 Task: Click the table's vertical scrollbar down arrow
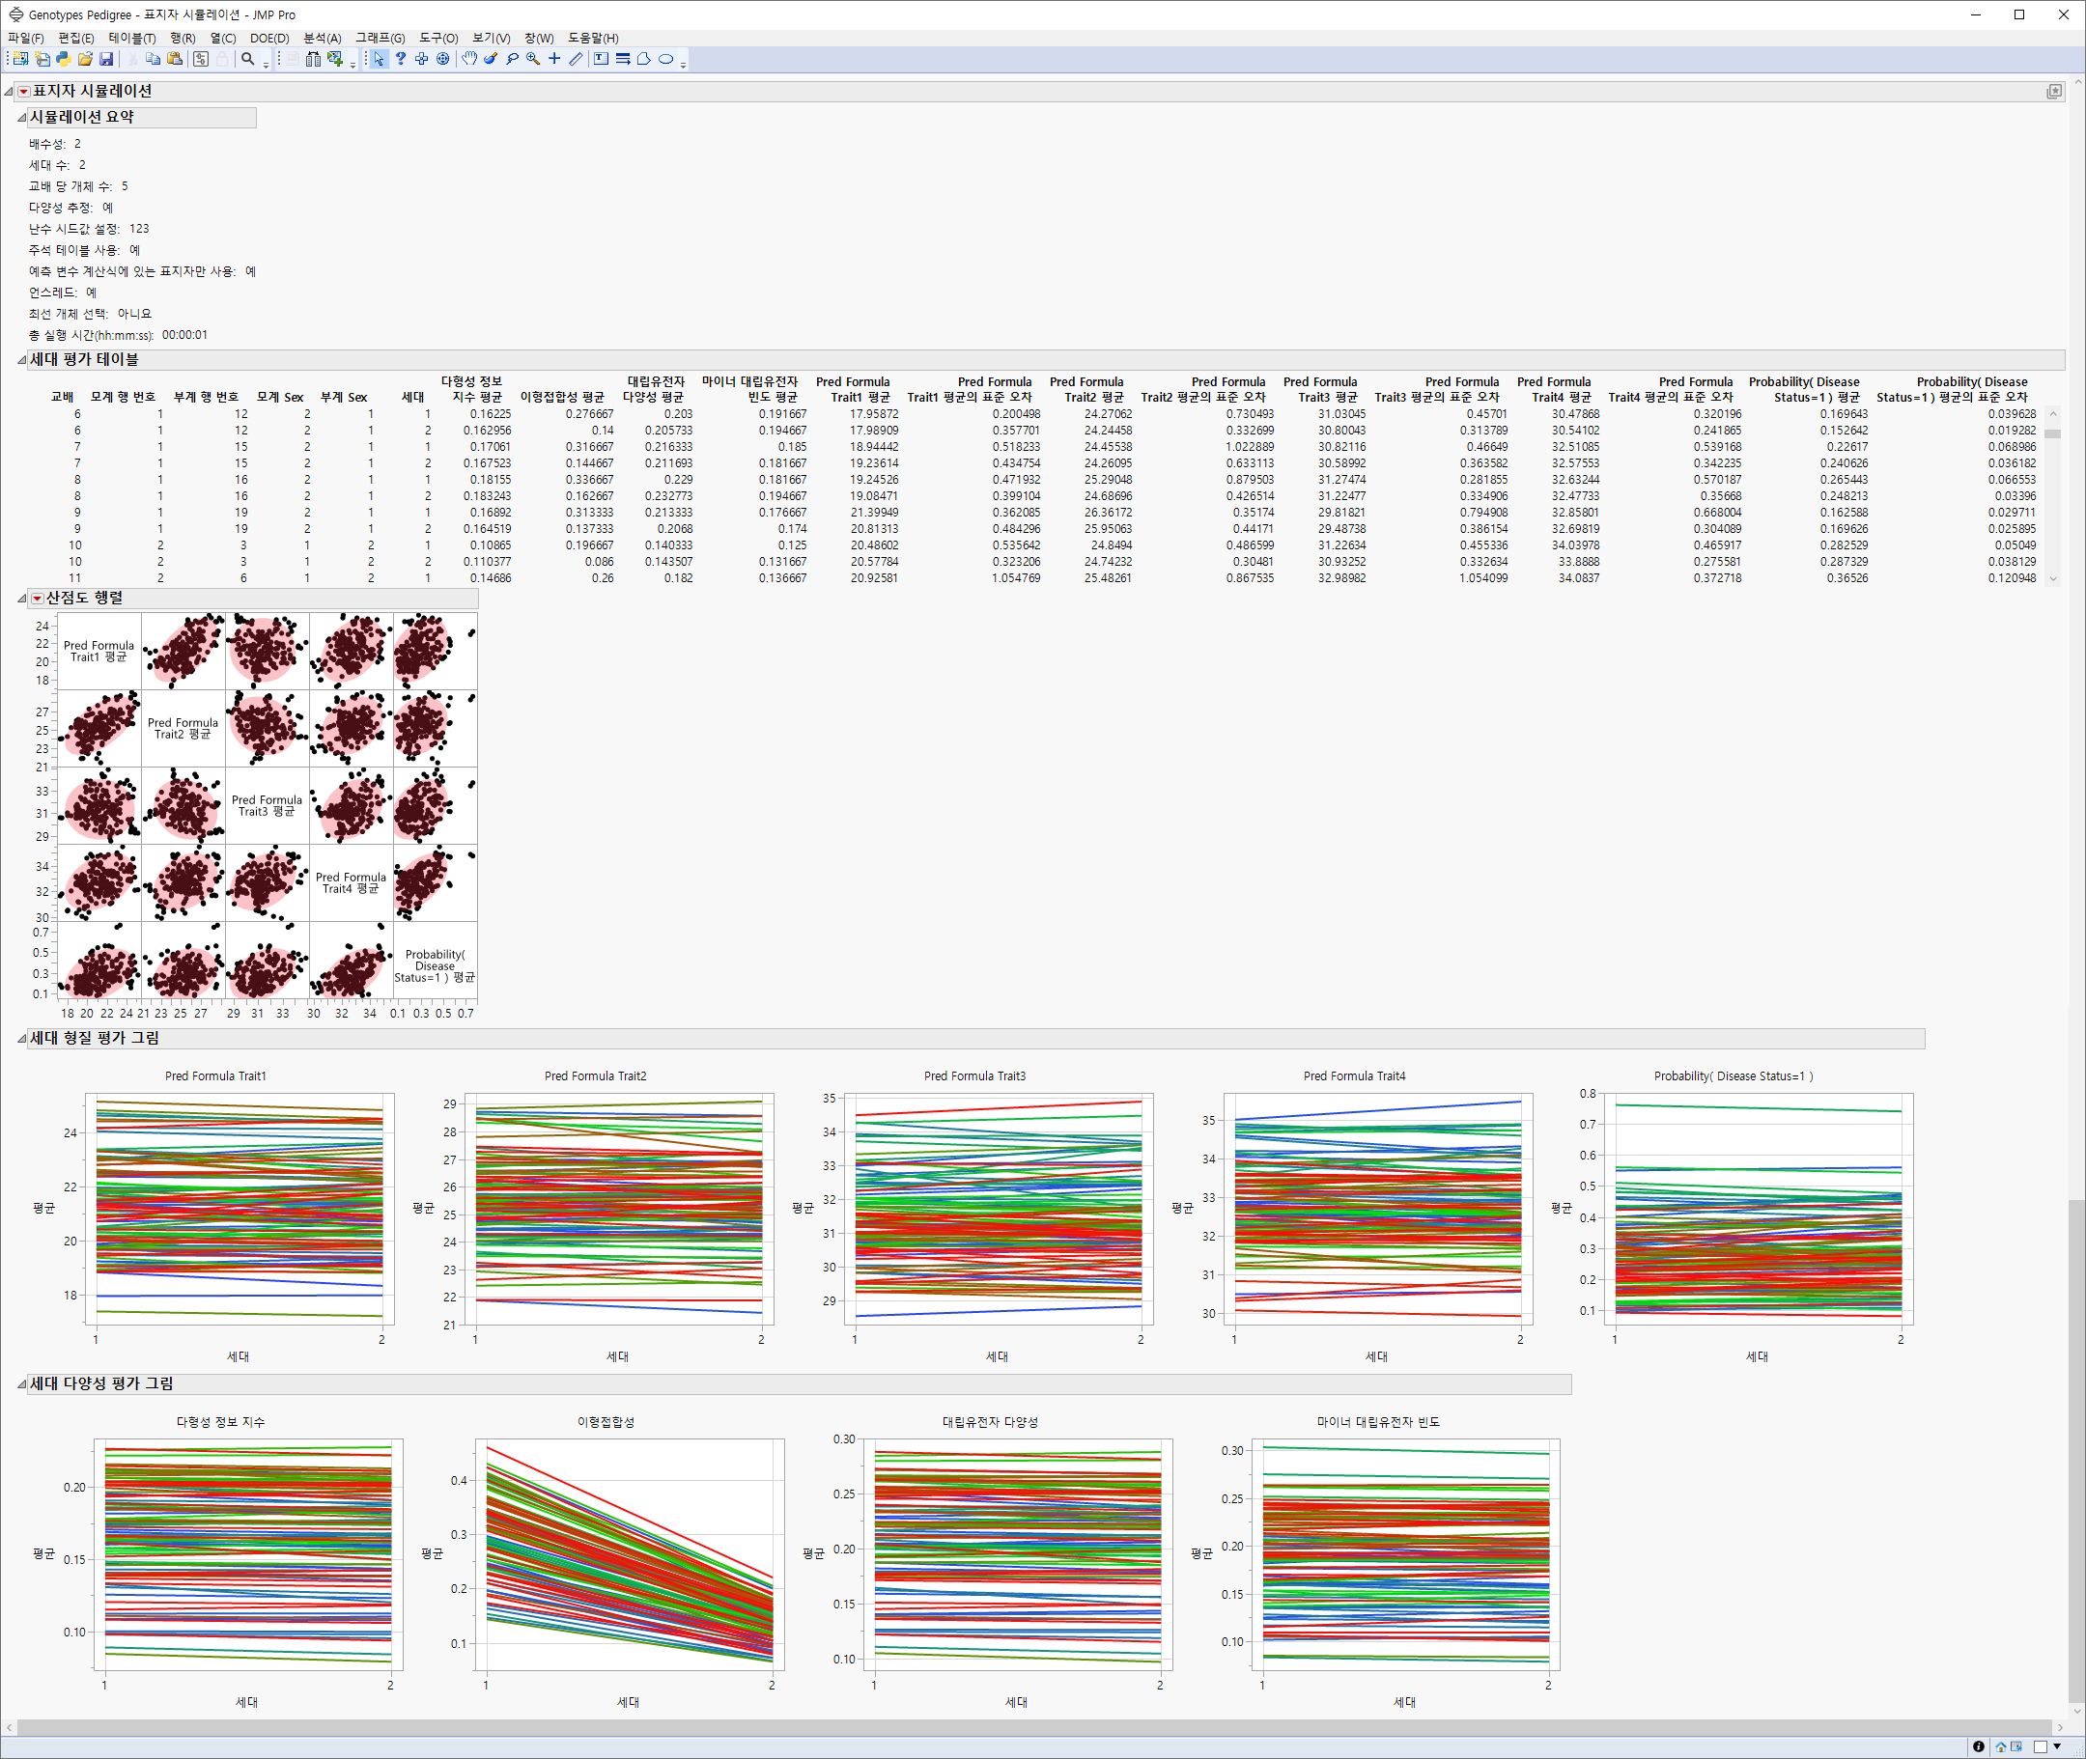2052,578
